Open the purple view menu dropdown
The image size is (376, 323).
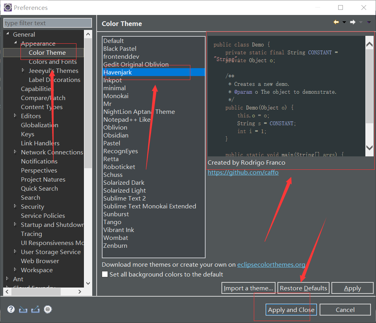tap(369, 22)
